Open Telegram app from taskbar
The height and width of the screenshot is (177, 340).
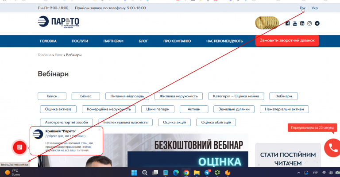pyautogui.click(x=207, y=173)
